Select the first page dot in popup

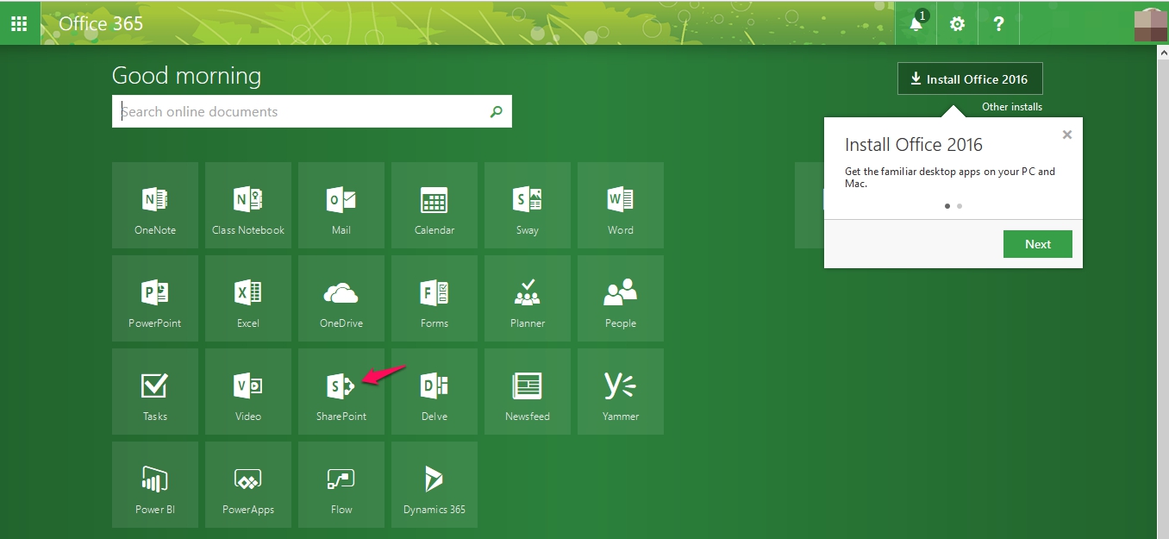click(947, 206)
